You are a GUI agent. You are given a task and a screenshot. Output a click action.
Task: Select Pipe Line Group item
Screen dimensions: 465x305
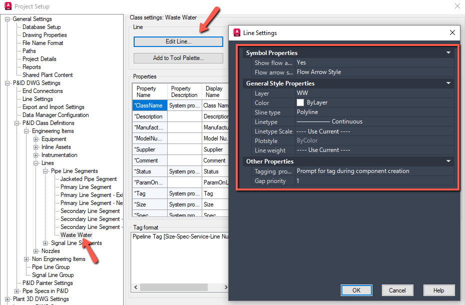tap(51, 267)
